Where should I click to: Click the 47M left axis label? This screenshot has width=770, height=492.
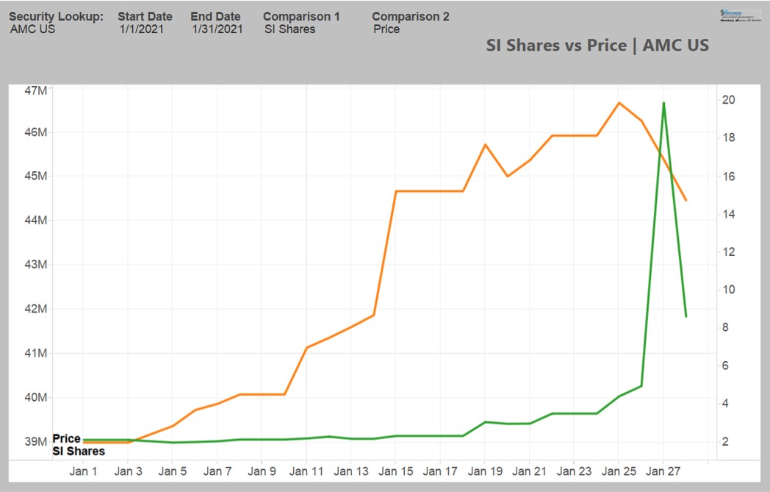(x=36, y=90)
